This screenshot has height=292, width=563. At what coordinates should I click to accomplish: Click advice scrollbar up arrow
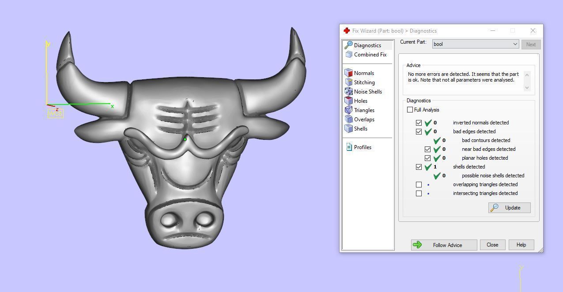click(526, 75)
